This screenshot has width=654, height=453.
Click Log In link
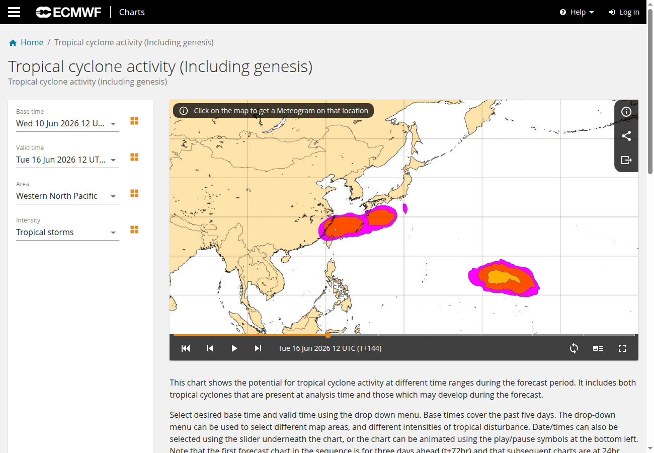tap(624, 12)
